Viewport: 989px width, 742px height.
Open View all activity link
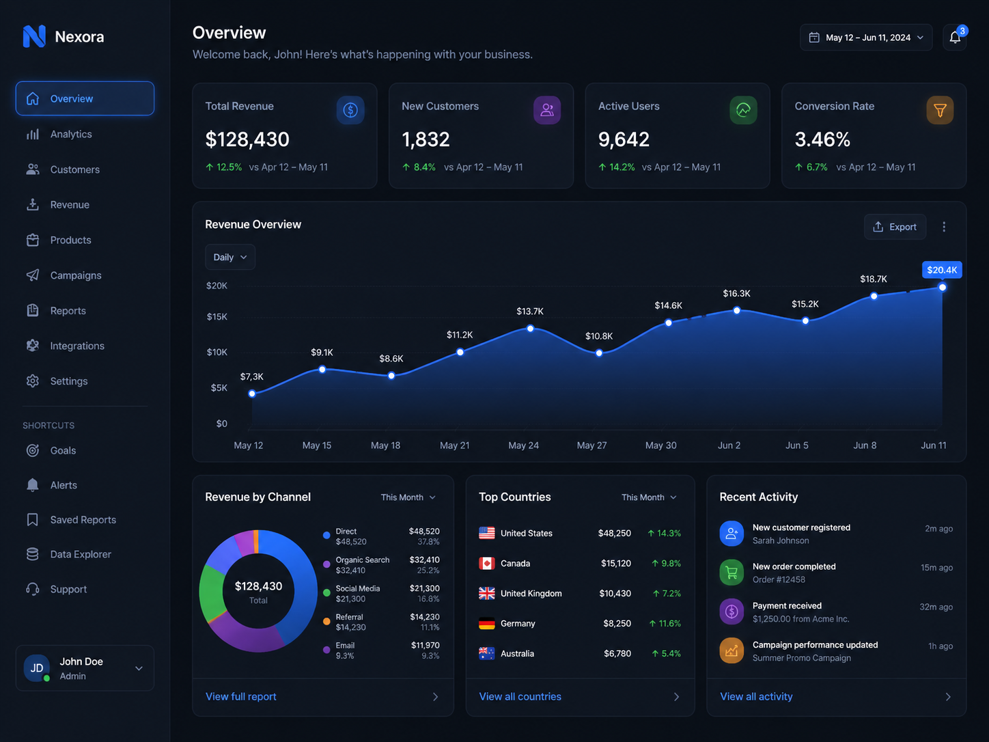coord(756,697)
